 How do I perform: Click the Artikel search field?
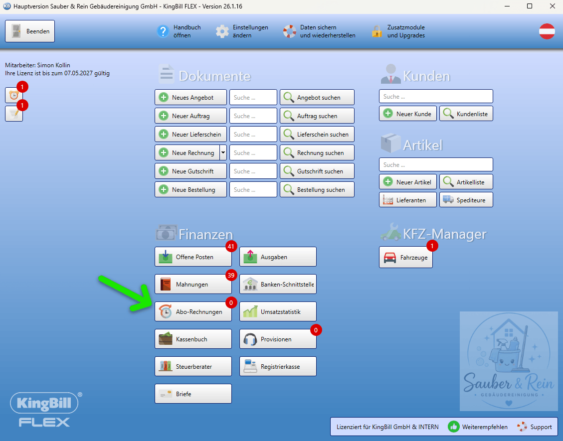coord(436,164)
